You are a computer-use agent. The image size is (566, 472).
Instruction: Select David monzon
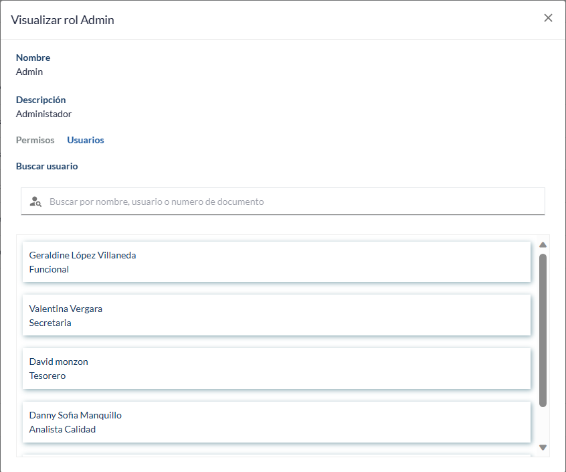click(276, 368)
